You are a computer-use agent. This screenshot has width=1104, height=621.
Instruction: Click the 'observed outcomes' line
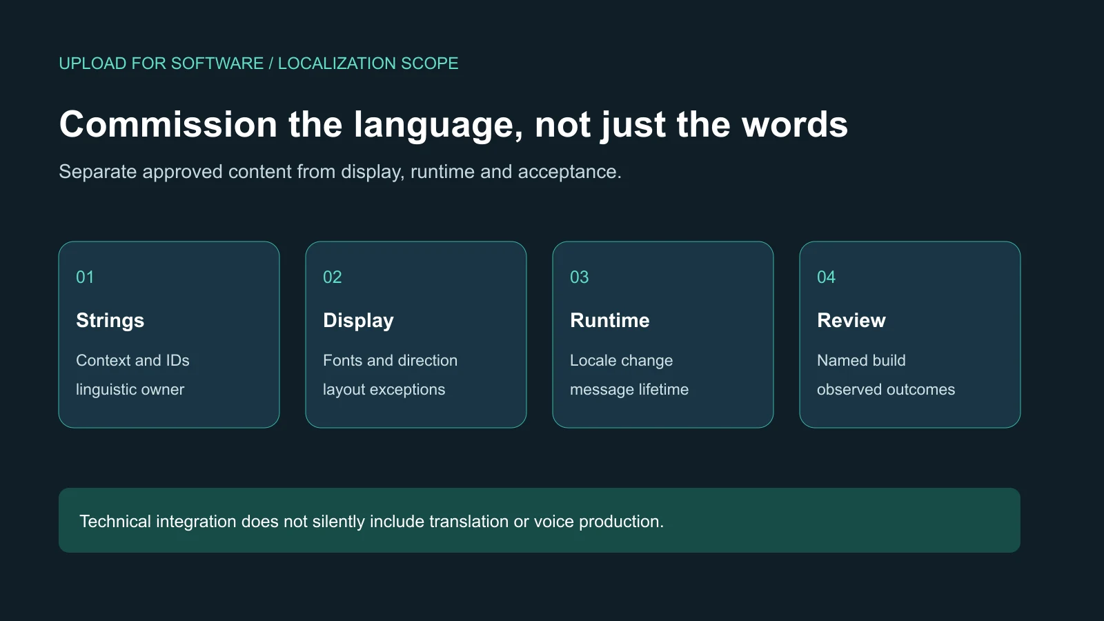886,390
